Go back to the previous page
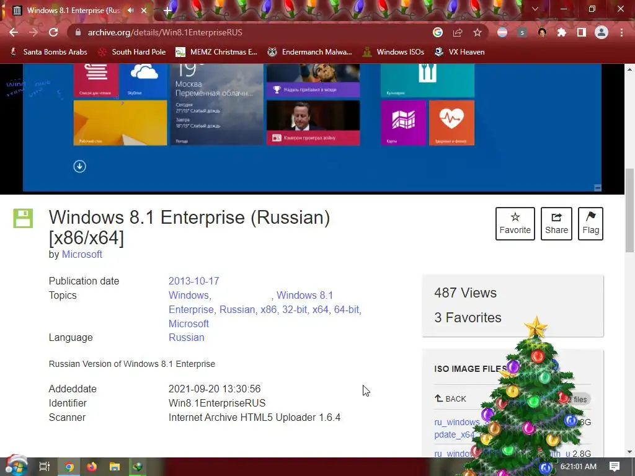Image resolution: width=635 pixels, height=476 pixels. [x=14, y=32]
